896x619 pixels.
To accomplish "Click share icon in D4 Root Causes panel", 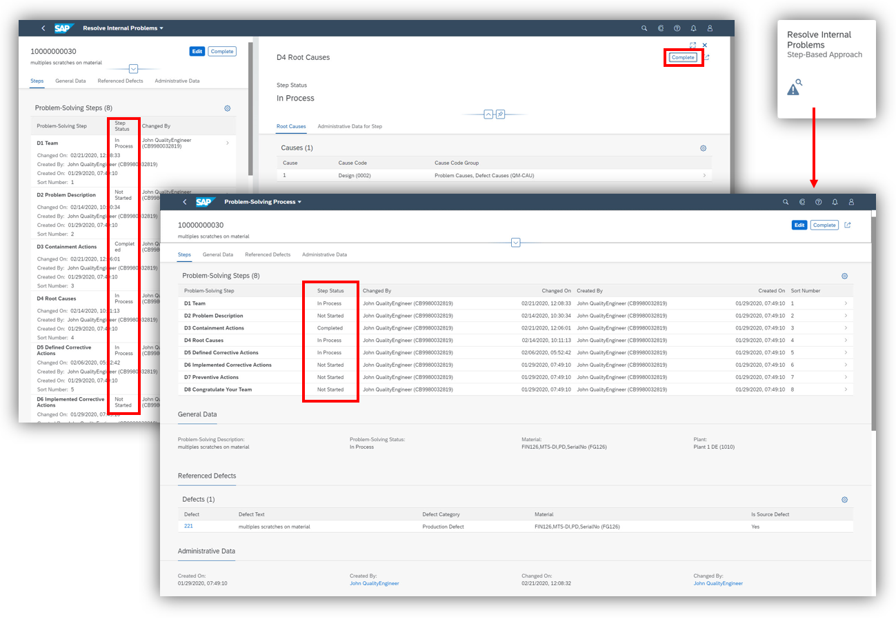I will tap(707, 57).
